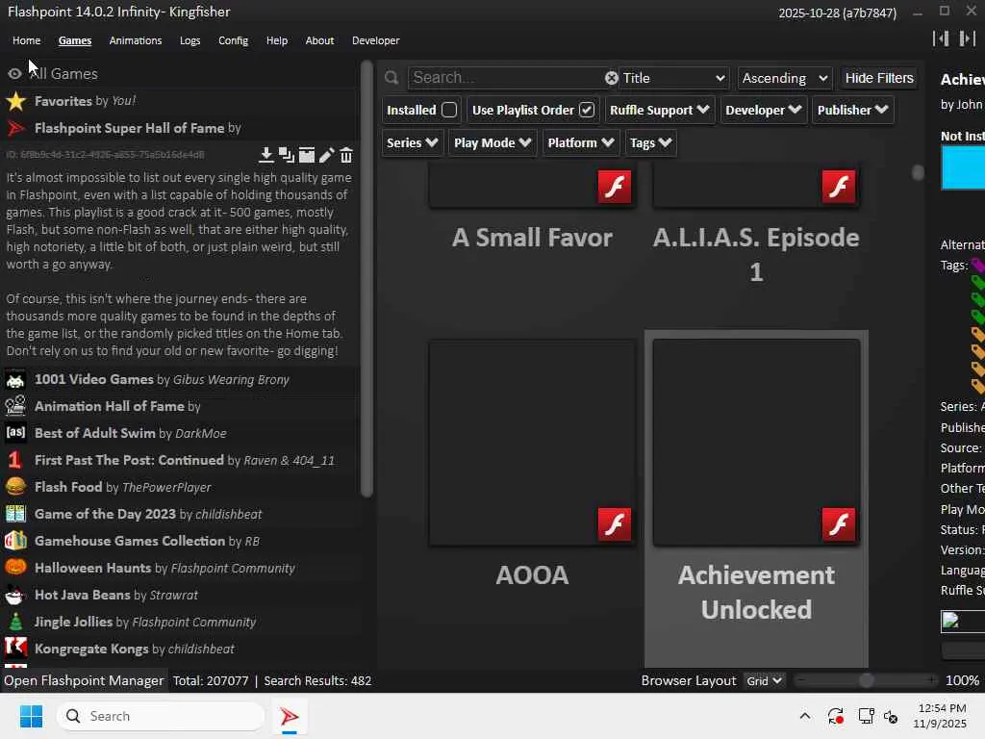
Task: Click the blue Not Installed button
Action: click(x=963, y=167)
